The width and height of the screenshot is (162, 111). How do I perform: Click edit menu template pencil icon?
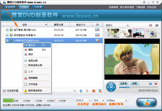click(157, 25)
